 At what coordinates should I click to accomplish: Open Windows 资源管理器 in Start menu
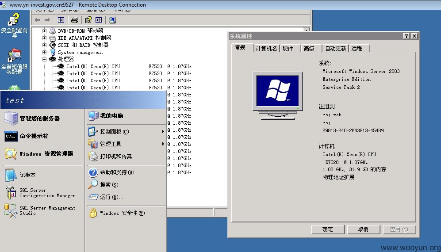(39, 154)
